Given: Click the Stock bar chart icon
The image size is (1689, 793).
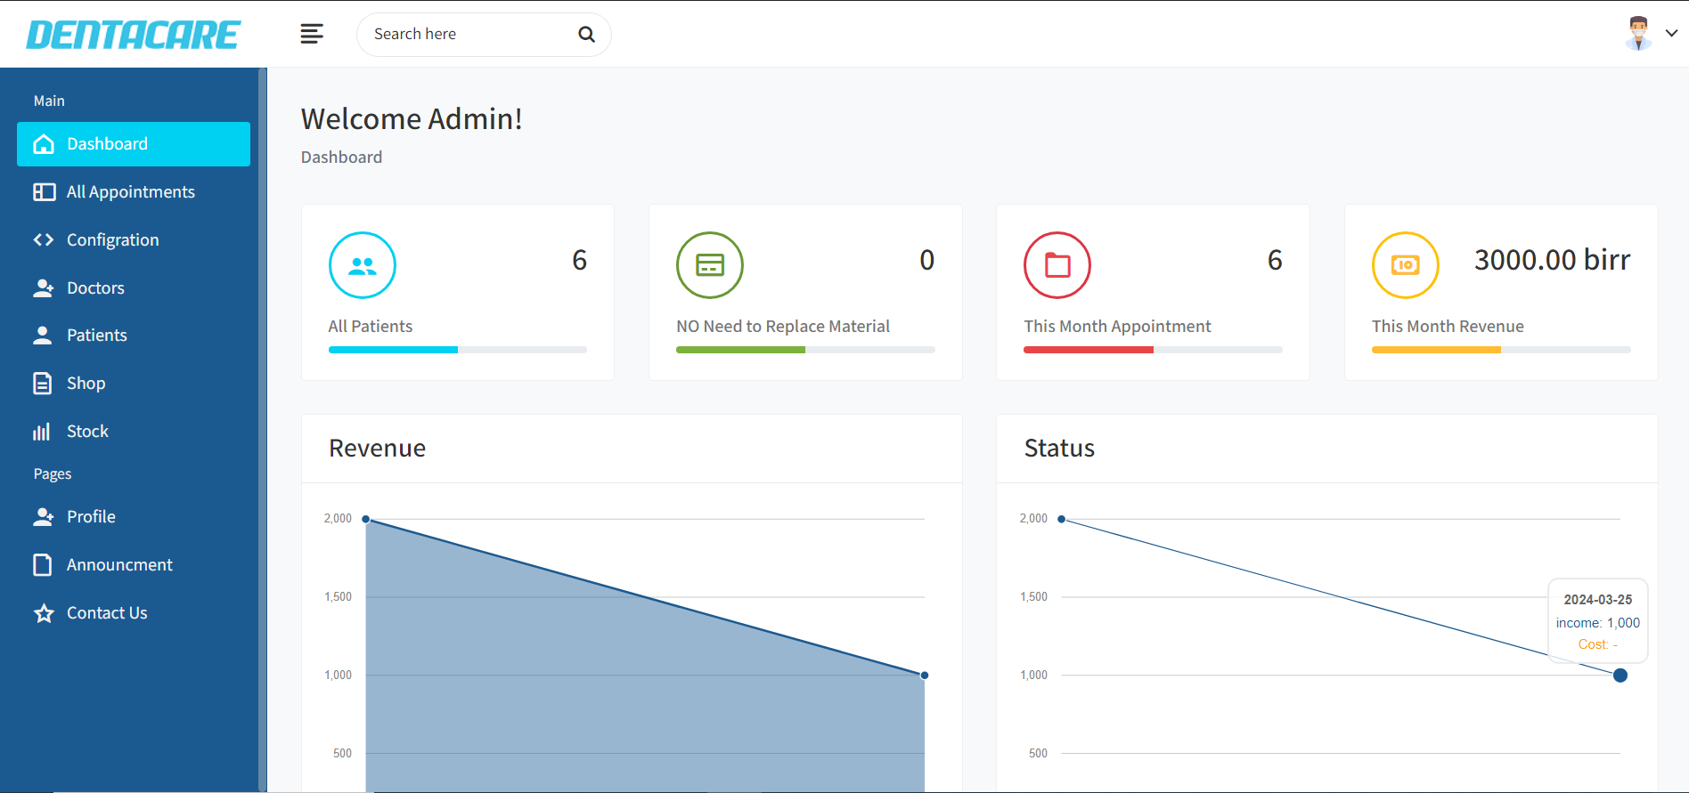Looking at the screenshot, I should (42, 432).
